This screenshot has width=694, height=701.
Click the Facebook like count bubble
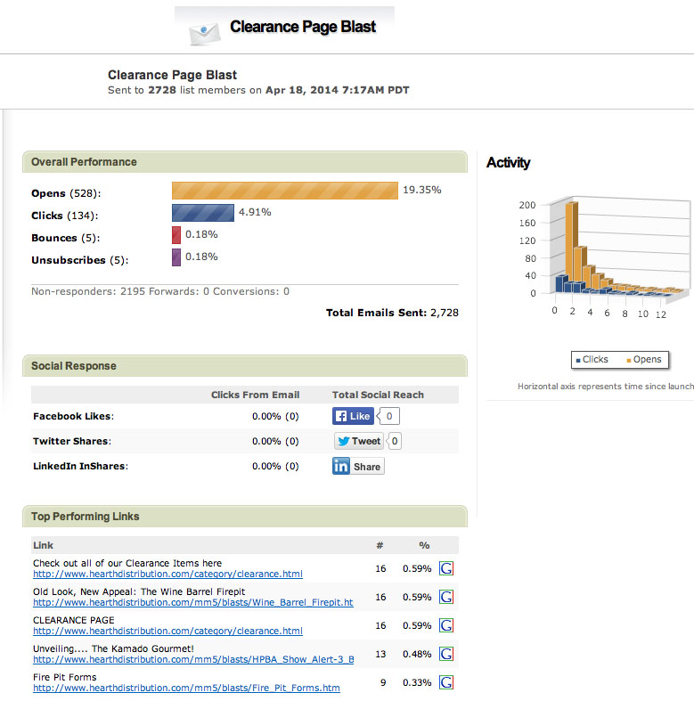point(390,416)
